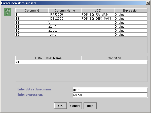Click the empty UCD cell in V row

(98, 23)
